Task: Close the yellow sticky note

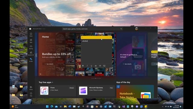Action: (110, 38)
